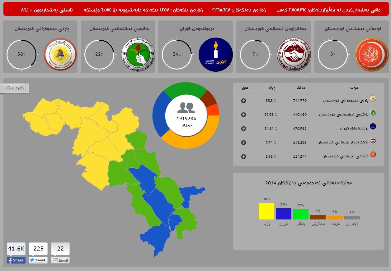Click the Email share button
391x271 pixels.
point(60,260)
